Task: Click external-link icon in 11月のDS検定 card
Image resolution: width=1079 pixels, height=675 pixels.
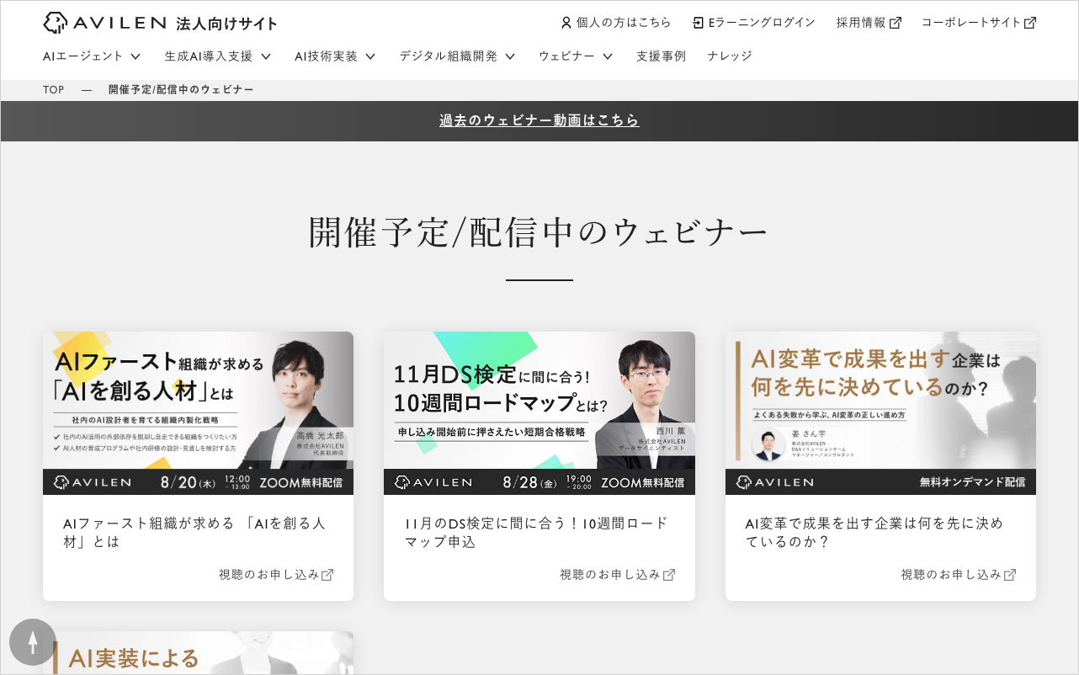Action: (669, 575)
